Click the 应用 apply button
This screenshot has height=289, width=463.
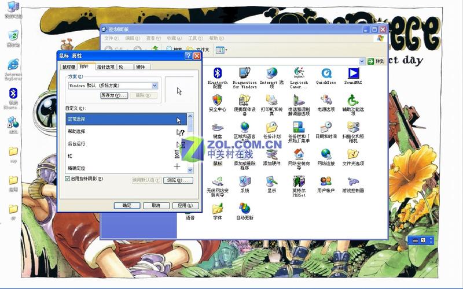coord(185,206)
